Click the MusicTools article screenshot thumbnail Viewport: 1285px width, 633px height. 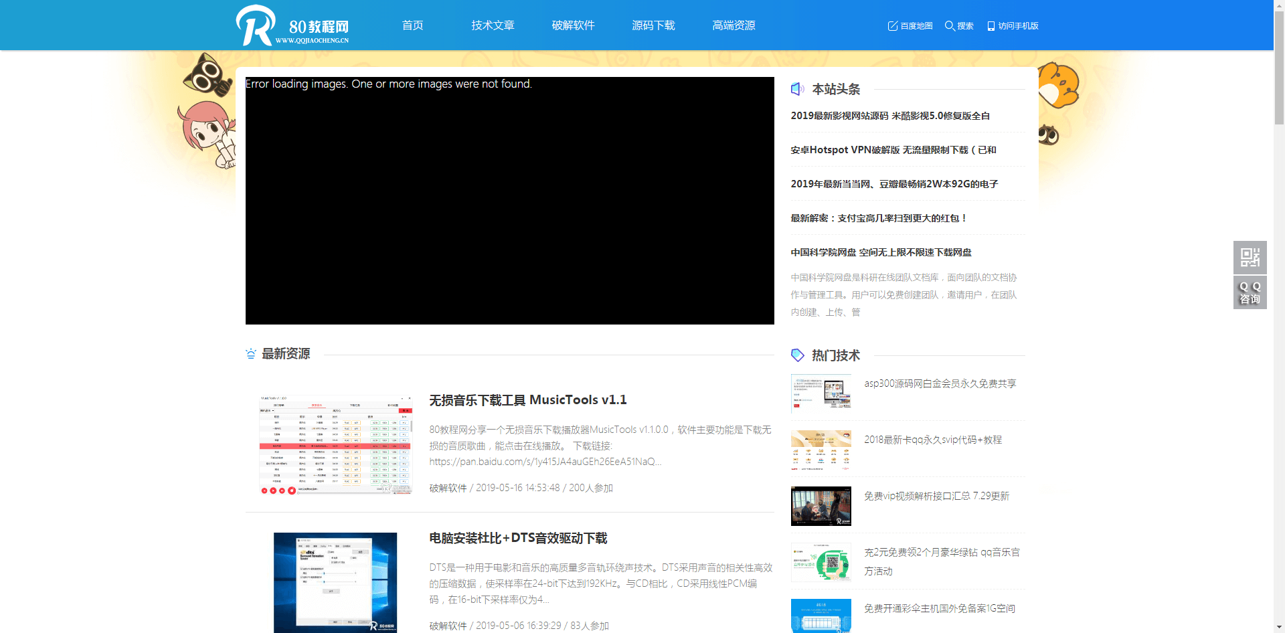coord(335,444)
